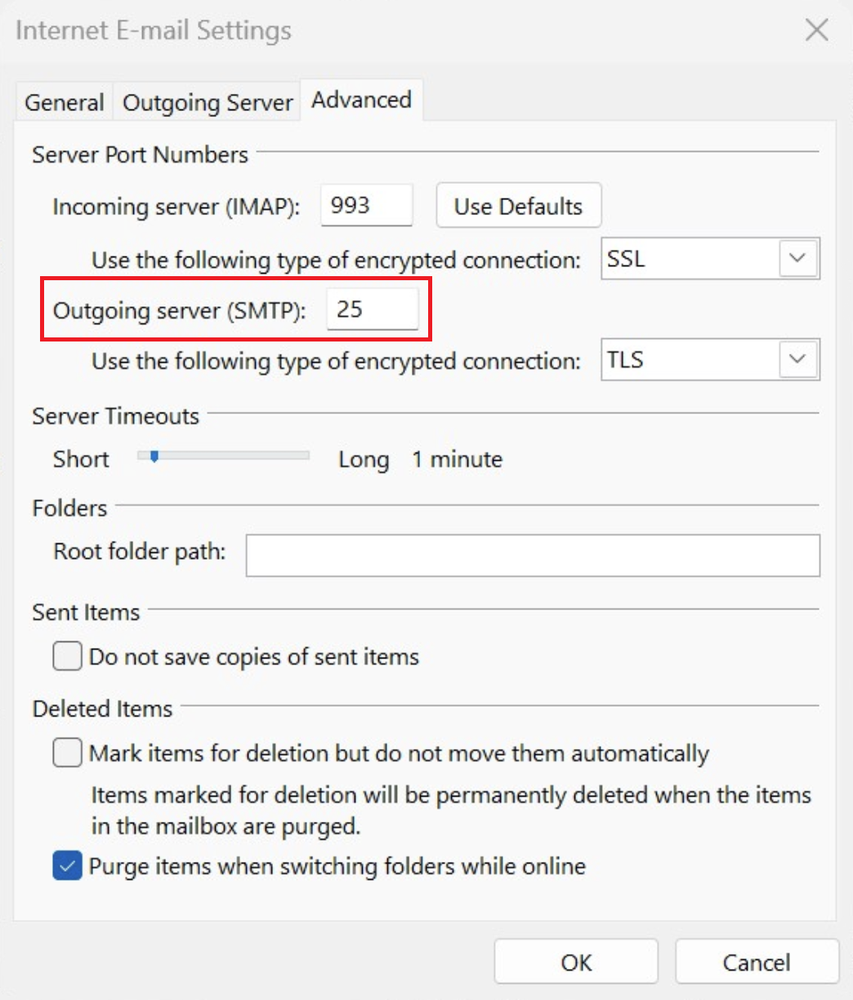853x1000 pixels.
Task: Uncheck 'Purge items when switching folders' checkbox
Action: (x=68, y=866)
